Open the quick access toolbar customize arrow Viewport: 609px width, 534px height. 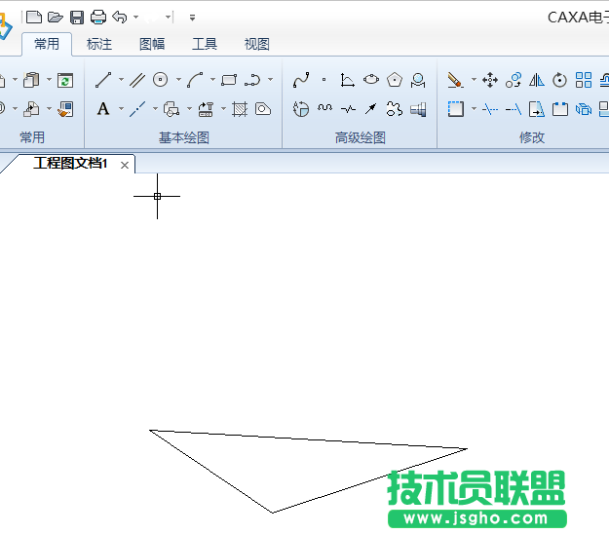192,18
